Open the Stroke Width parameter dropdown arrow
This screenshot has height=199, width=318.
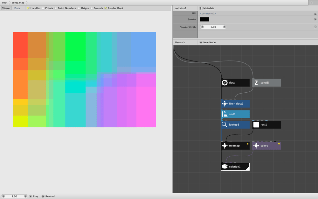[315, 27]
